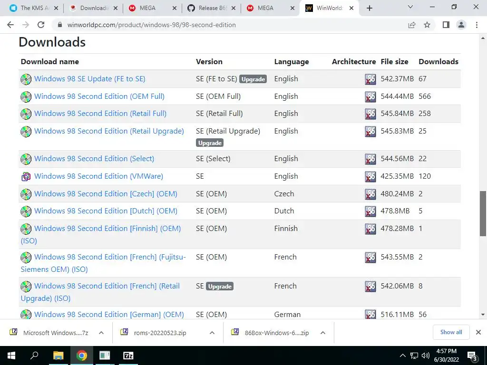The image size is (487, 365).
Task: Click the Downloads column header
Action: click(x=438, y=62)
